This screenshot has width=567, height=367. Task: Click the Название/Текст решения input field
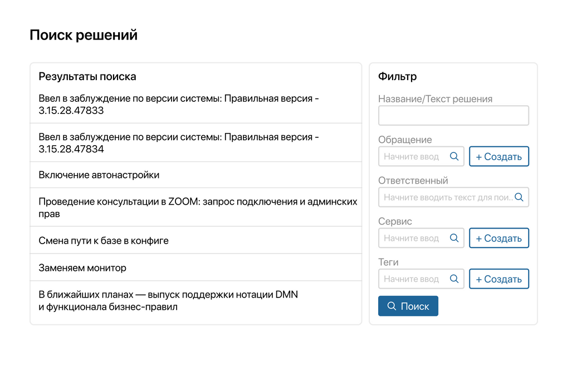pos(453,115)
